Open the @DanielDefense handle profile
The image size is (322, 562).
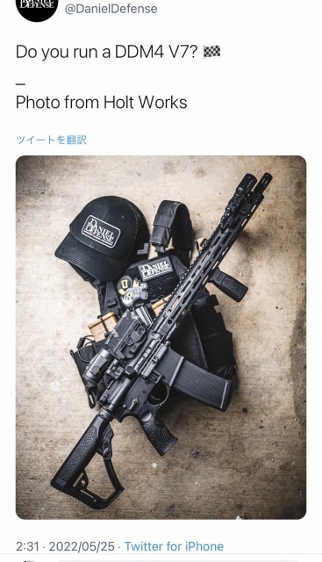click(111, 9)
